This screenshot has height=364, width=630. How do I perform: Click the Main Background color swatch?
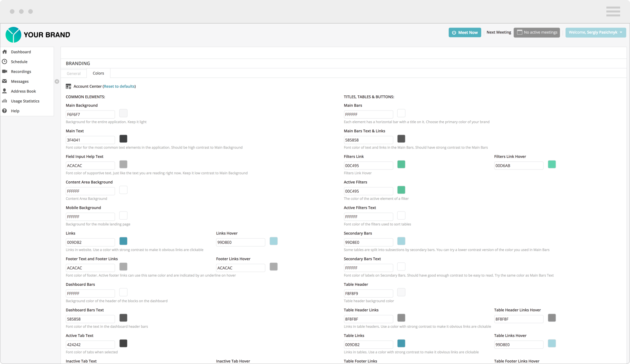click(123, 113)
